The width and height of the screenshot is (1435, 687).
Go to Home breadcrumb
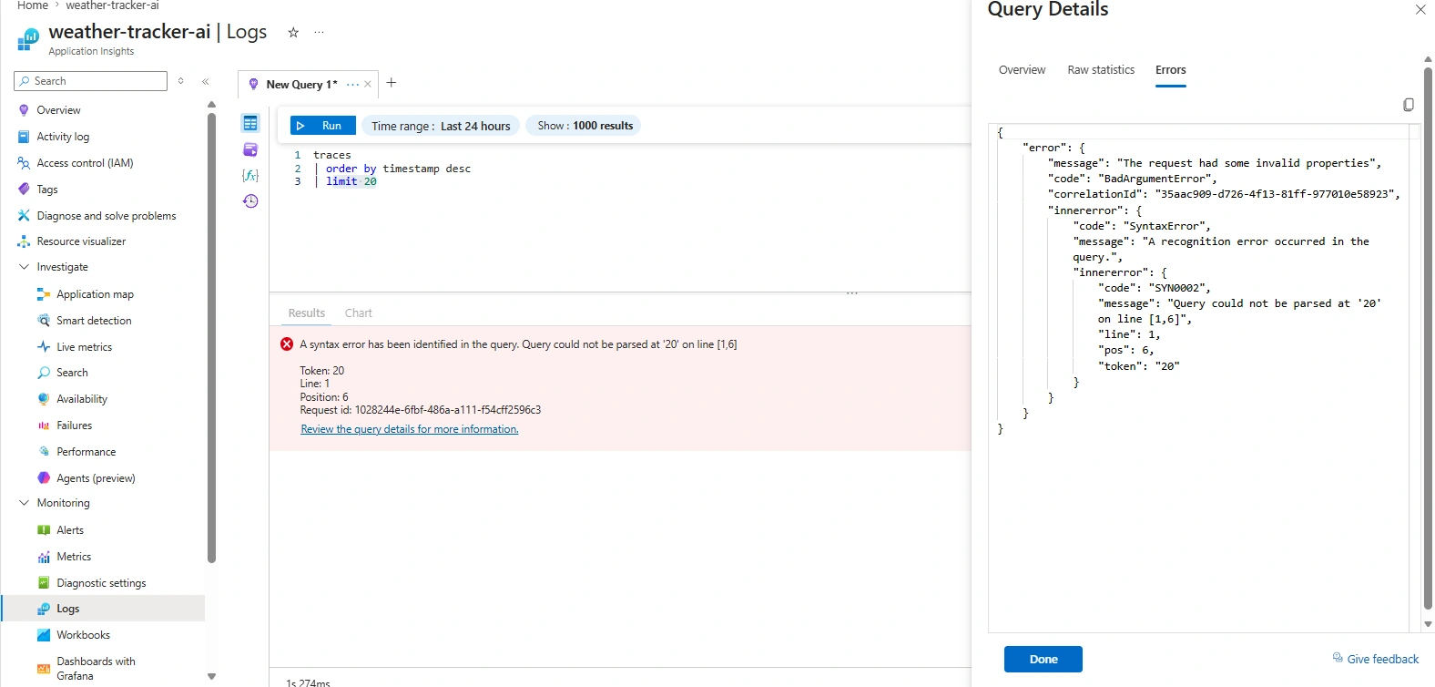33,5
